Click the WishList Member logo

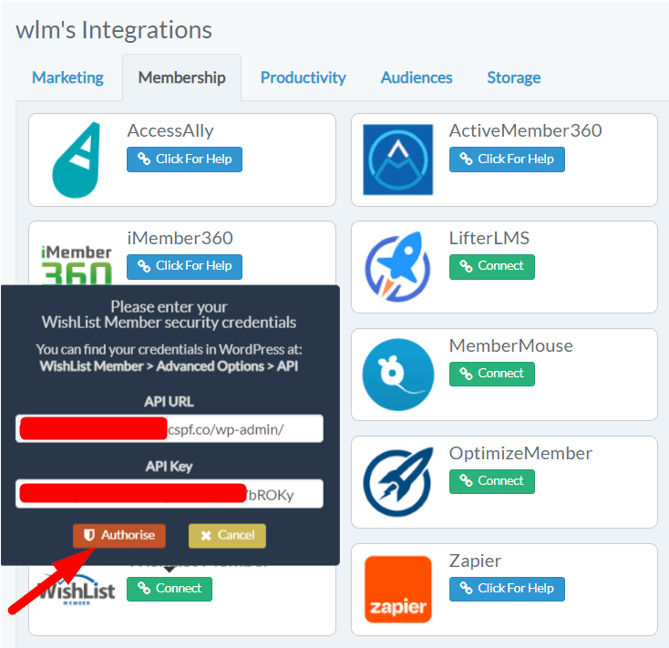click(x=77, y=591)
